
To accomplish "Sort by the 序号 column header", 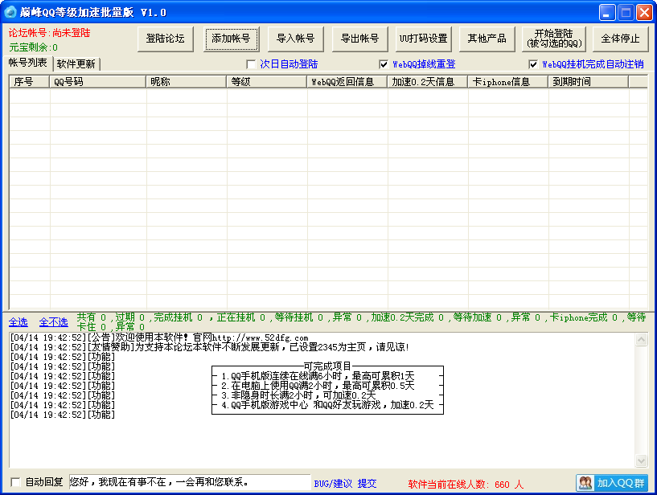I will [x=29, y=82].
